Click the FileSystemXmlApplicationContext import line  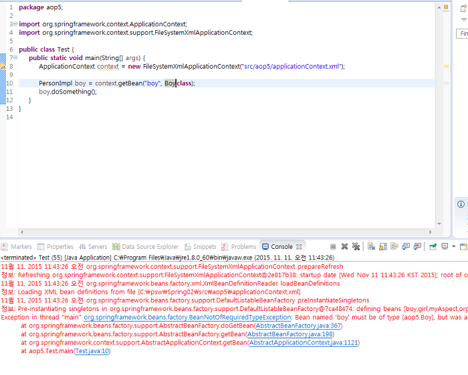pyautogui.click(x=136, y=33)
